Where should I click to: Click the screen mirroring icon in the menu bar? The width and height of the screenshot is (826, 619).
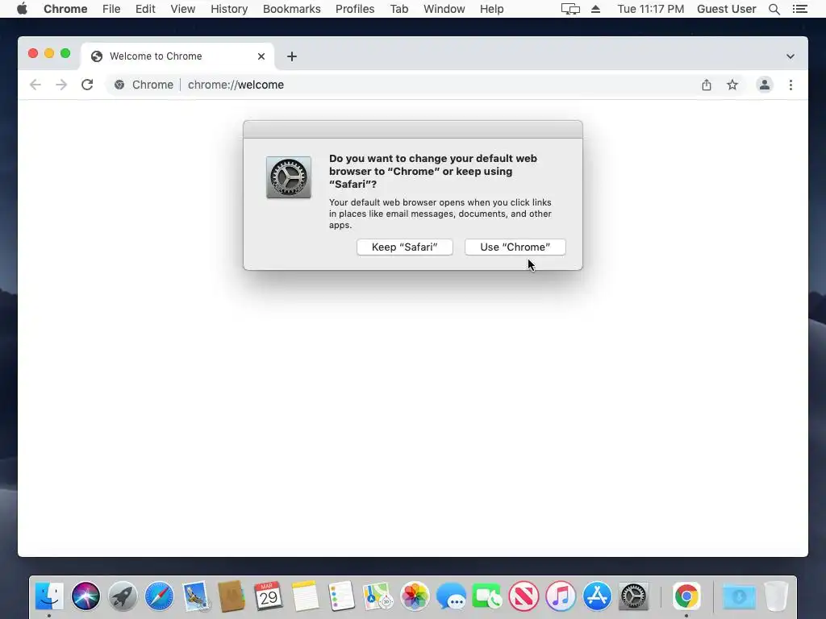[x=570, y=9]
